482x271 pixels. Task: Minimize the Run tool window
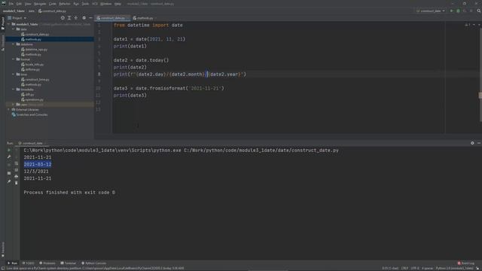[479, 143]
